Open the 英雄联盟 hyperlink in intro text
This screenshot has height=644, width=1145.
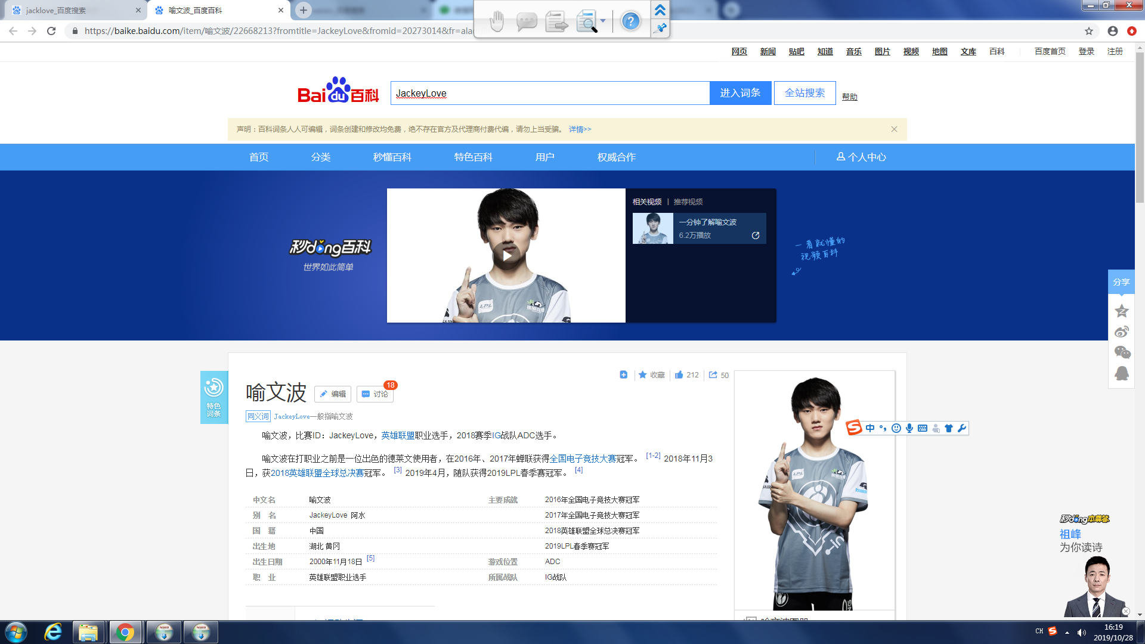[x=398, y=436]
